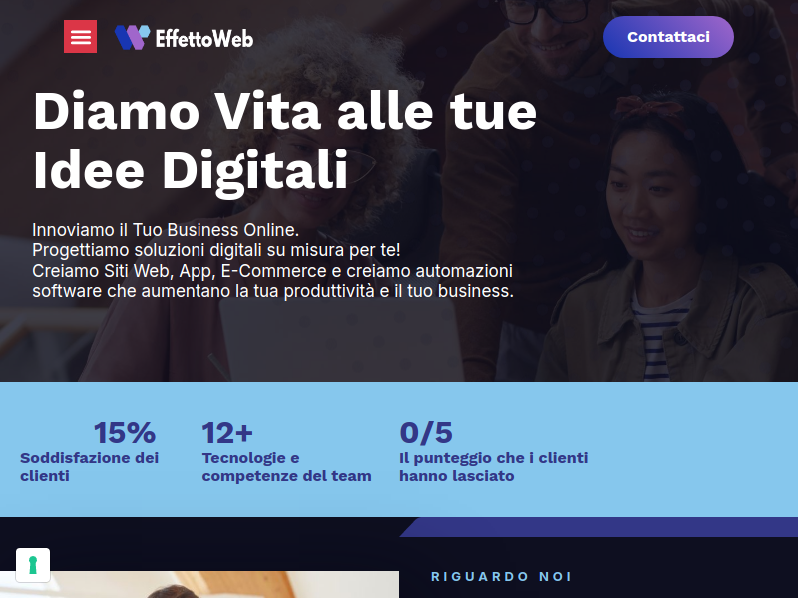The width and height of the screenshot is (798, 598).
Task: Click the RIGUARDO NOI section heading
Action: (502, 577)
